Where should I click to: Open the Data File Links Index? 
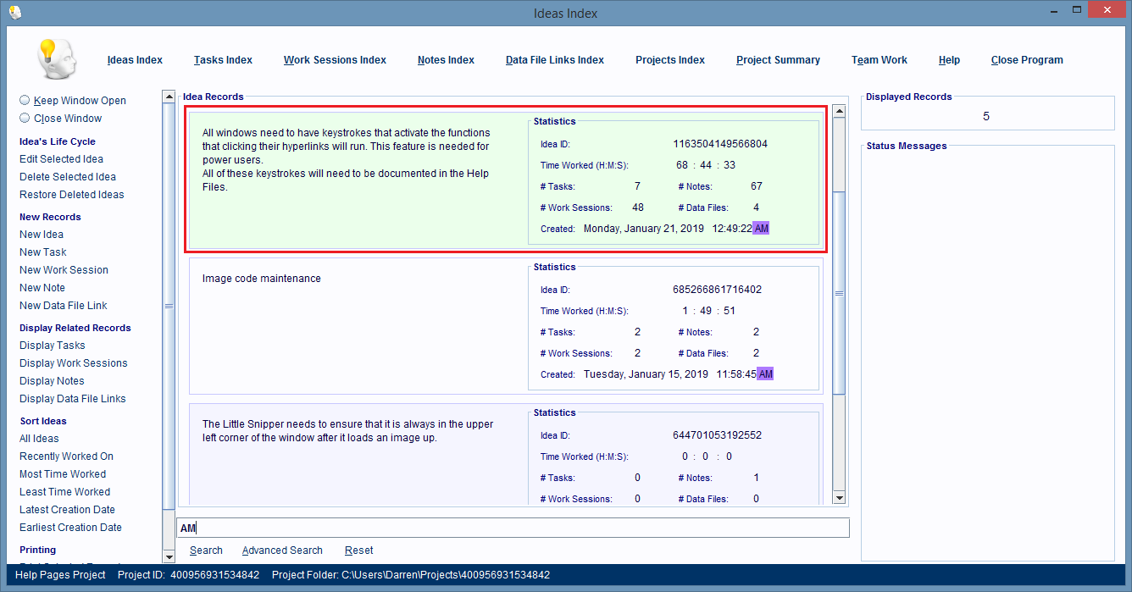[x=555, y=60]
